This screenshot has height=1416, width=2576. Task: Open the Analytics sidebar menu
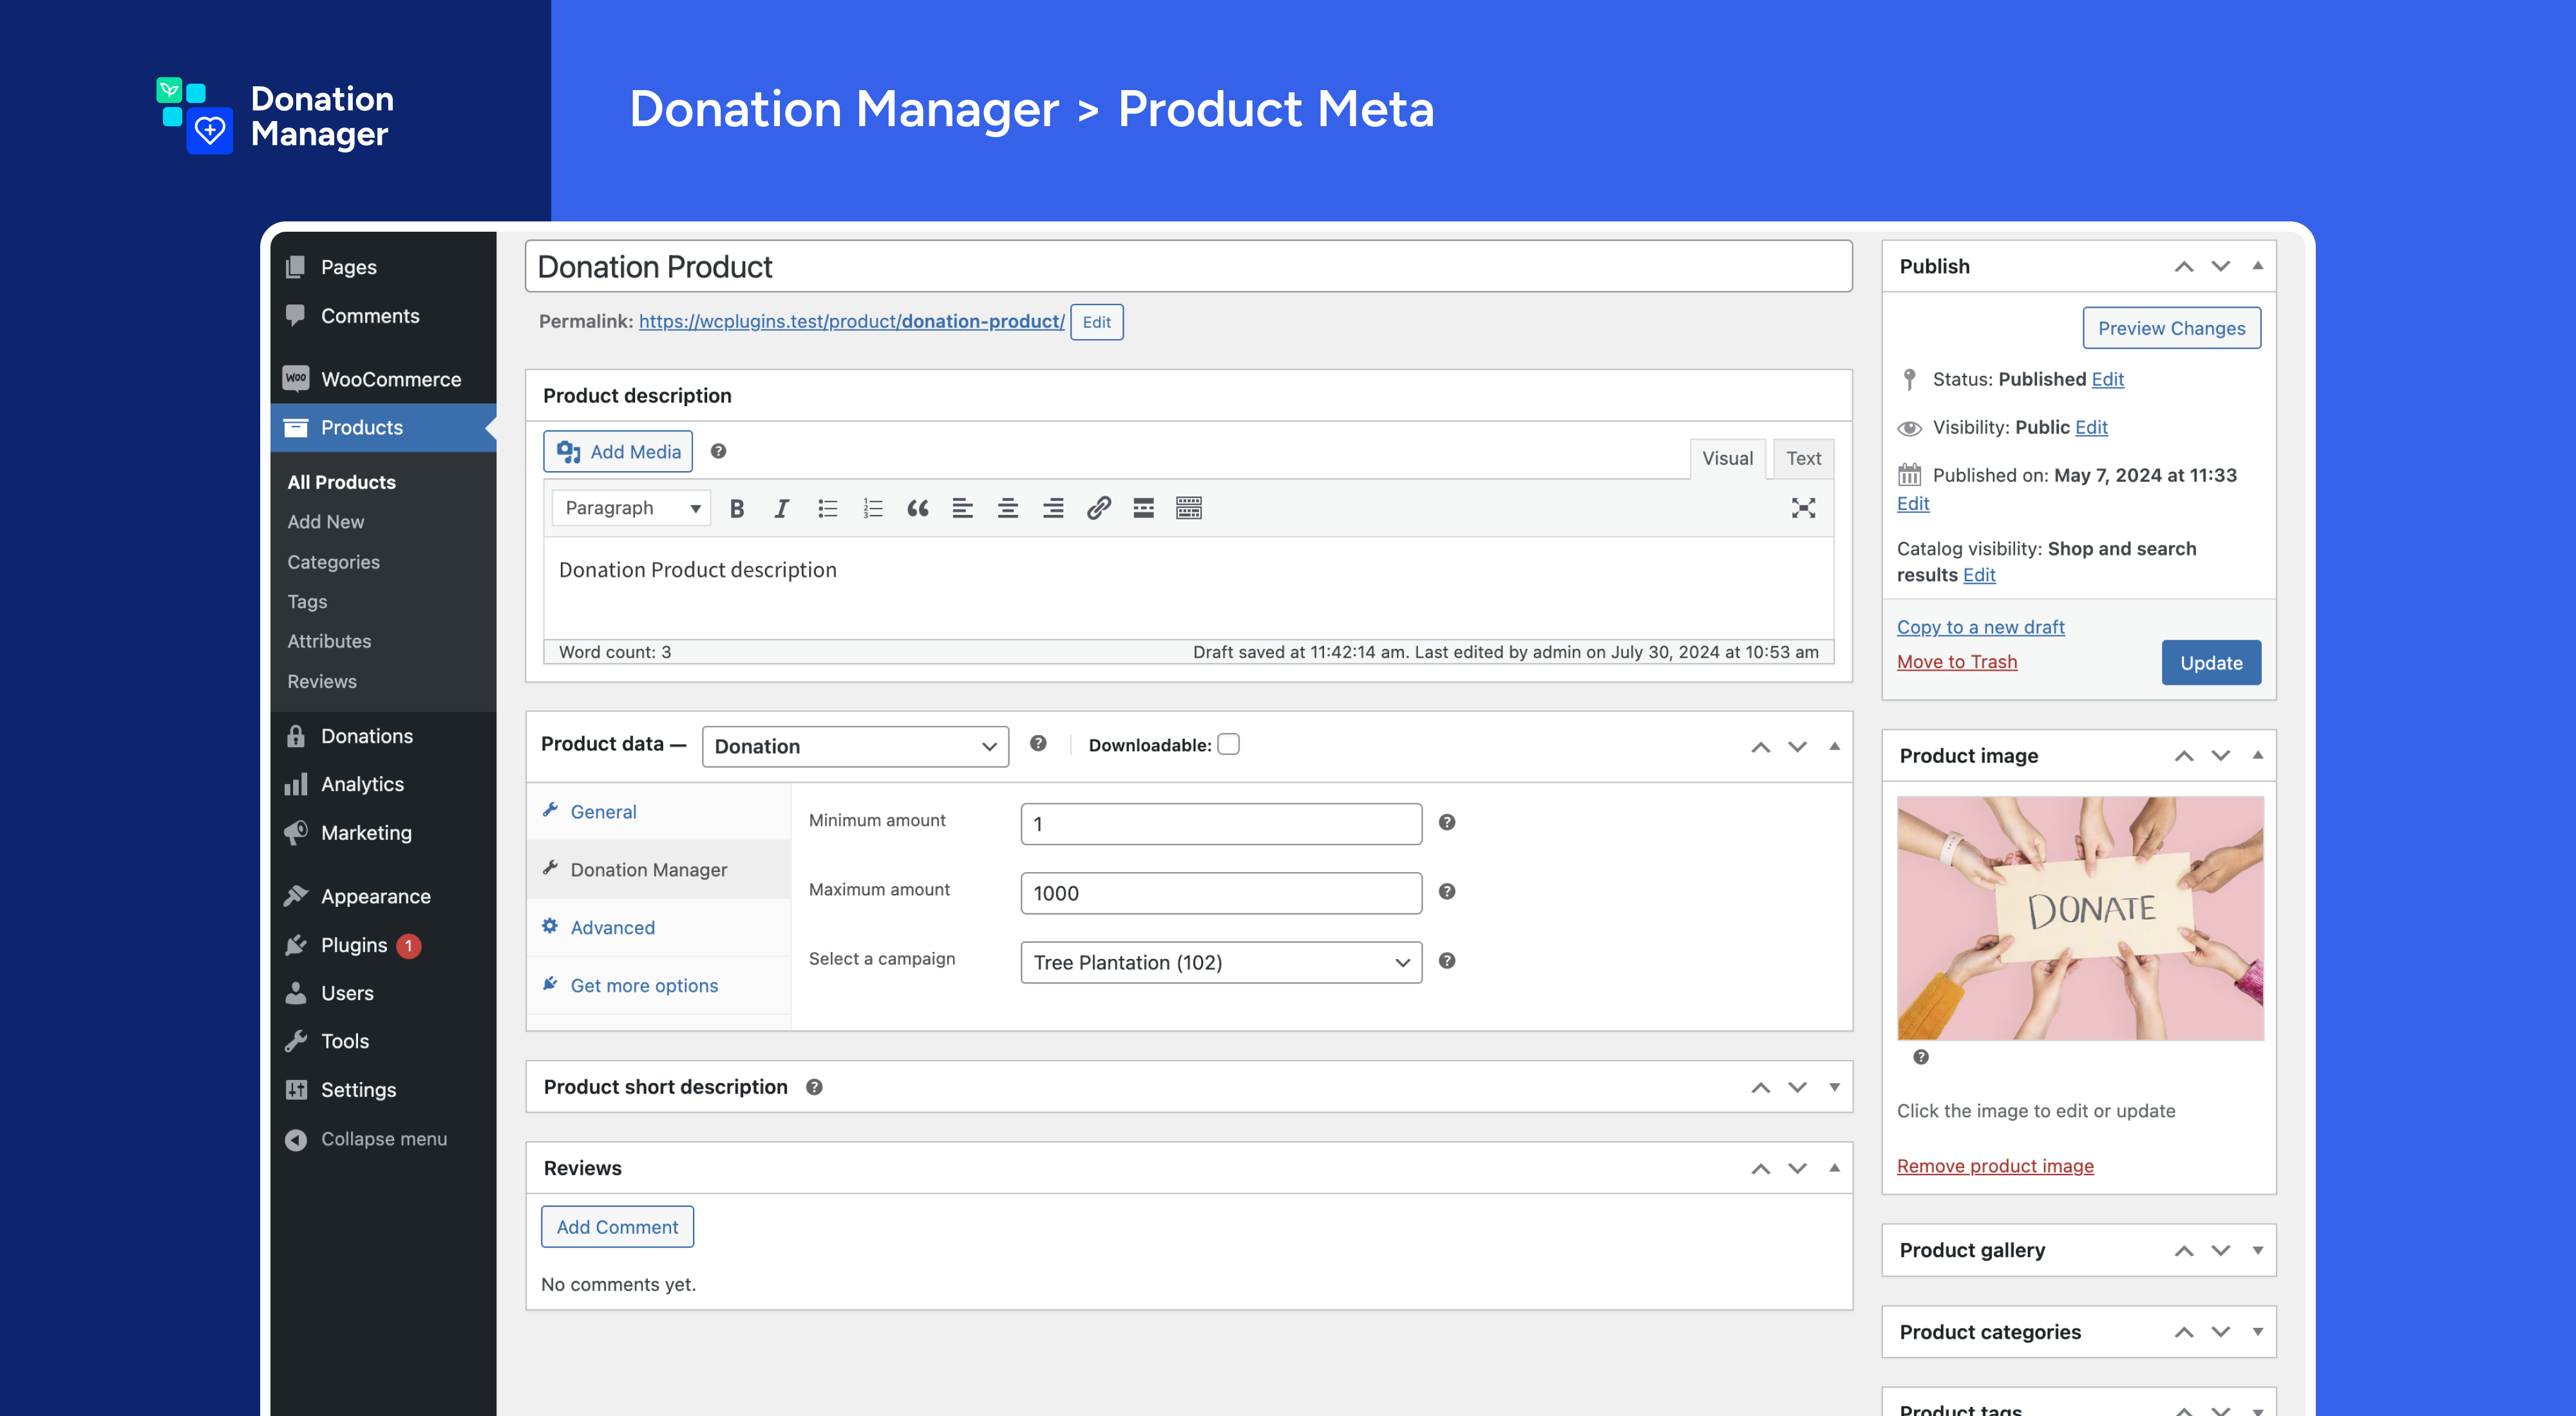(383, 785)
